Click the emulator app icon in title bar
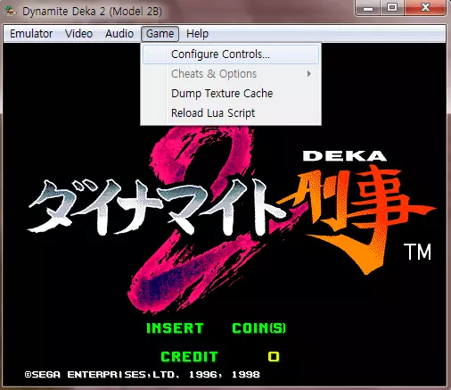 [x=10, y=12]
